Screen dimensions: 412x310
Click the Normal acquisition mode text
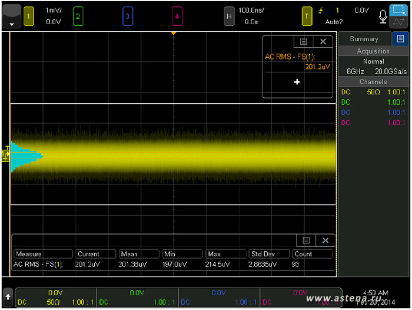point(373,61)
